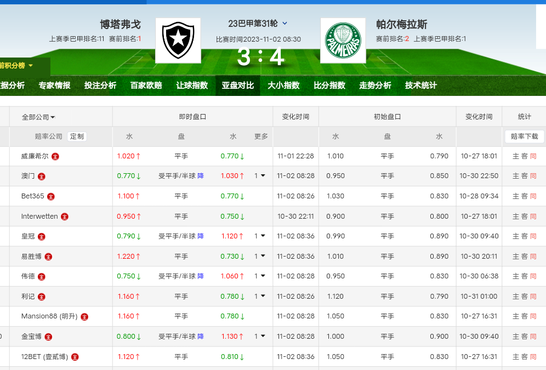Expand more odds arrow in 皇冠 row
The height and width of the screenshot is (370, 546).
tap(260, 236)
